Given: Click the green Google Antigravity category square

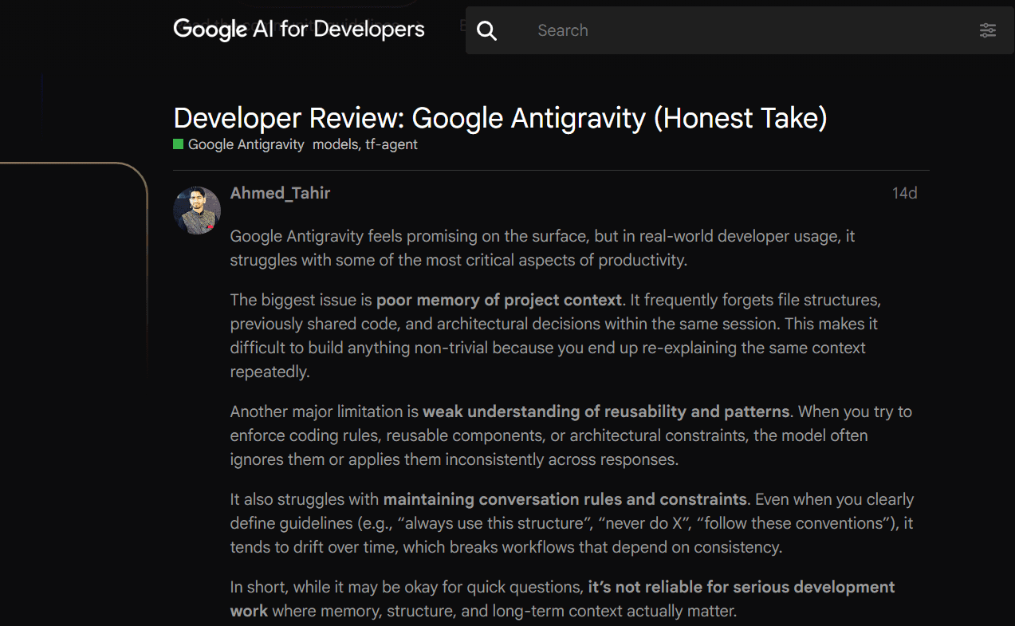Looking at the screenshot, I should pos(179,144).
